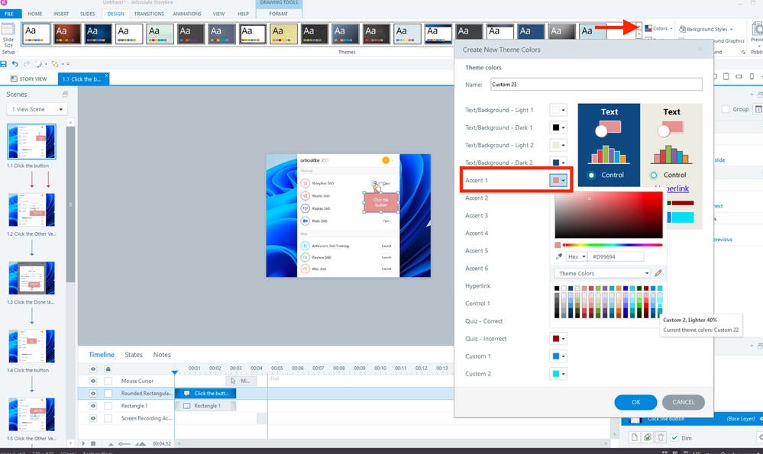Toggle the lock box for Screen Recording row
The width and height of the screenshot is (763, 454).
tap(108, 418)
